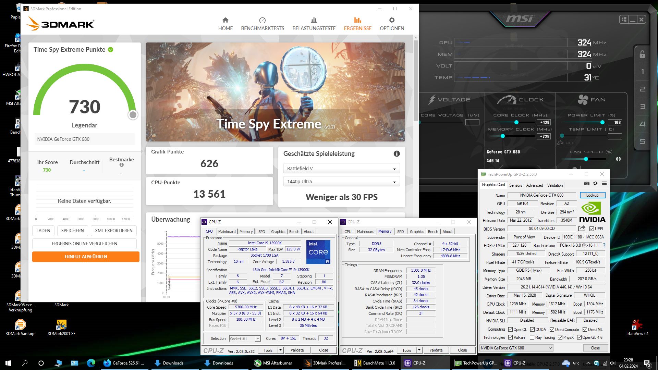Click the GPU-Z refresh icon
The height and width of the screenshot is (370, 658).
pyautogui.click(x=596, y=183)
